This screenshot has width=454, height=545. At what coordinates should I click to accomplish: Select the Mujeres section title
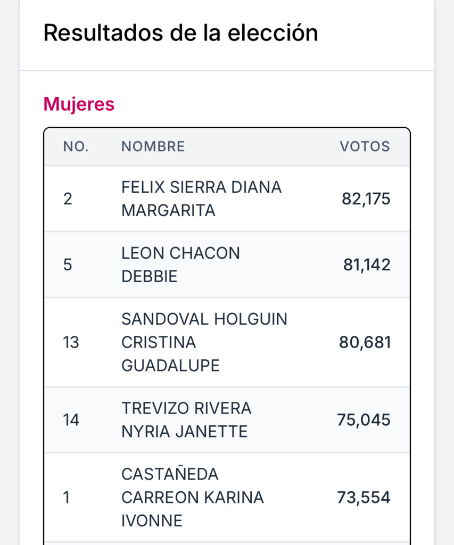point(79,104)
